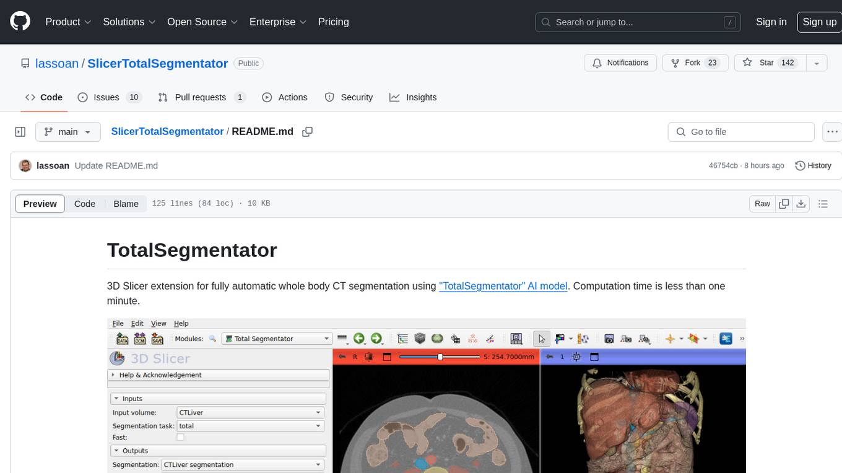Open the GitHub home logo
The width and height of the screenshot is (842, 473).
(x=20, y=22)
